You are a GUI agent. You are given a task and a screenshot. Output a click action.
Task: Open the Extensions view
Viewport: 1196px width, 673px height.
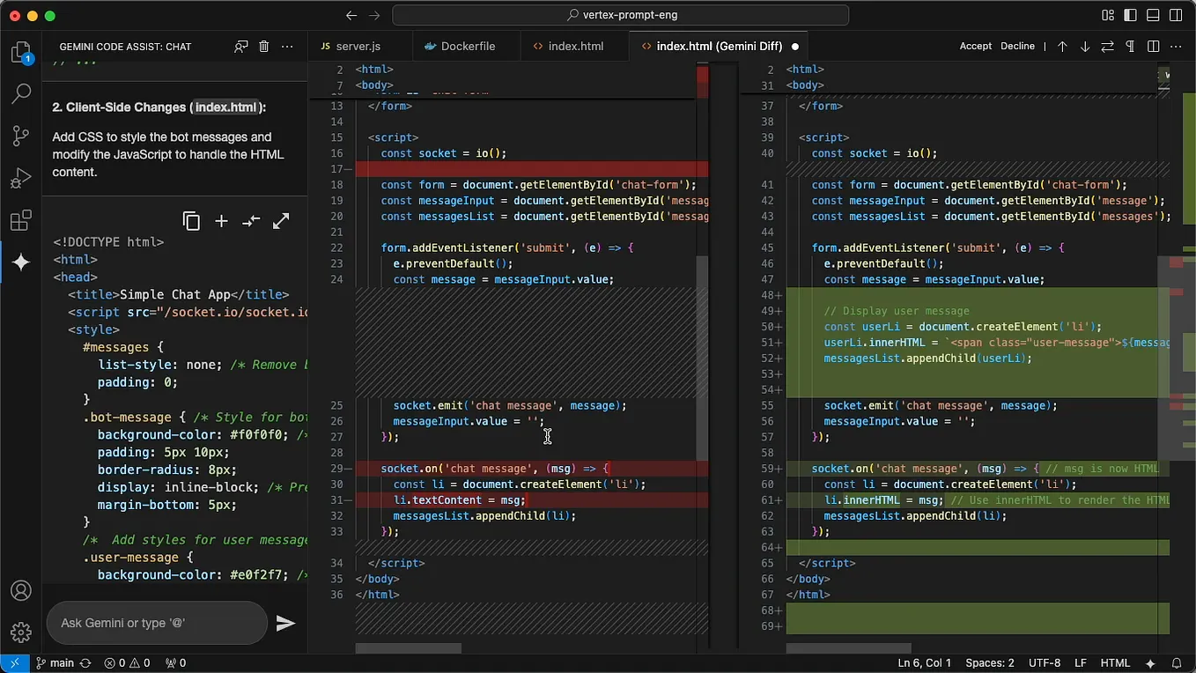pos(20,220)
